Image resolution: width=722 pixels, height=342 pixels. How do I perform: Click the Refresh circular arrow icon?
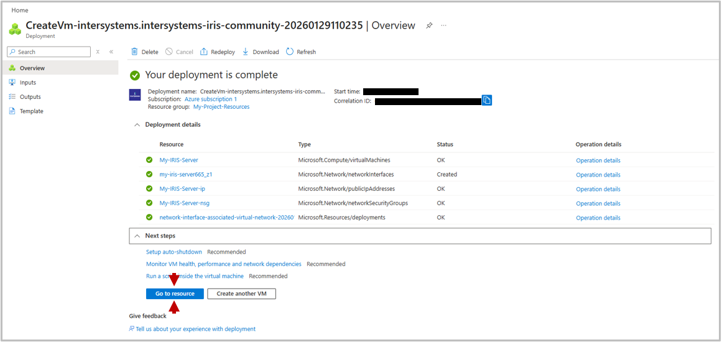pos(290,52)
